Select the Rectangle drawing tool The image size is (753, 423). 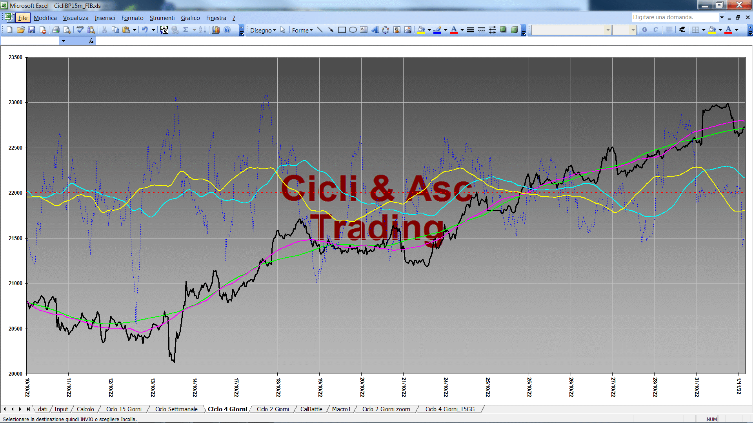[x=342, y=30]
